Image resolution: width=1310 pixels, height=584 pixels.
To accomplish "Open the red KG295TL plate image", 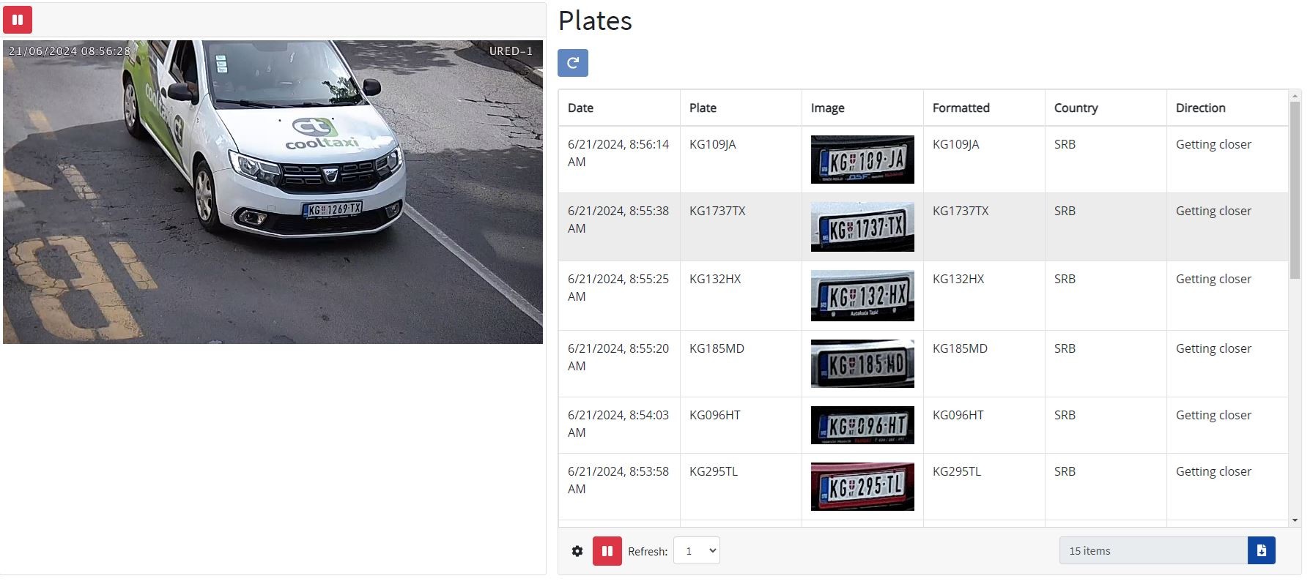I will click(x=862, y=487).
